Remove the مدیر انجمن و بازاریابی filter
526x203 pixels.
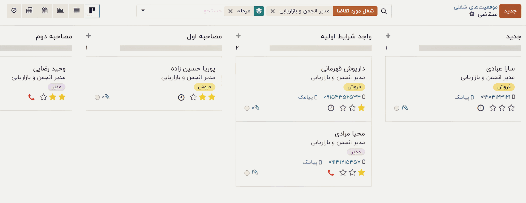click(x=273, y=11)
